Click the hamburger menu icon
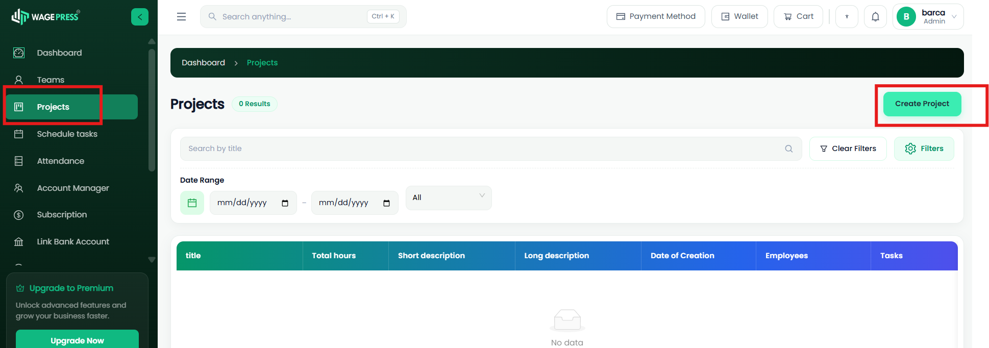Image resolution: width=989 pixels, height=348 pixels. point(181,17)
